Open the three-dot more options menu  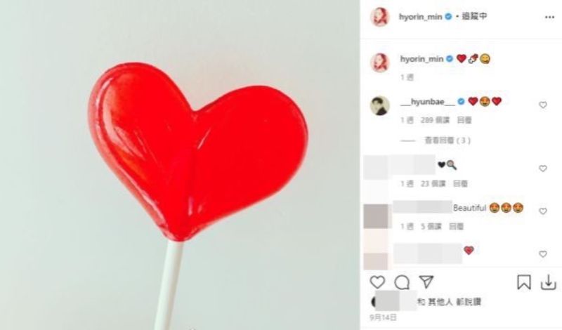(x=549, y=17)
